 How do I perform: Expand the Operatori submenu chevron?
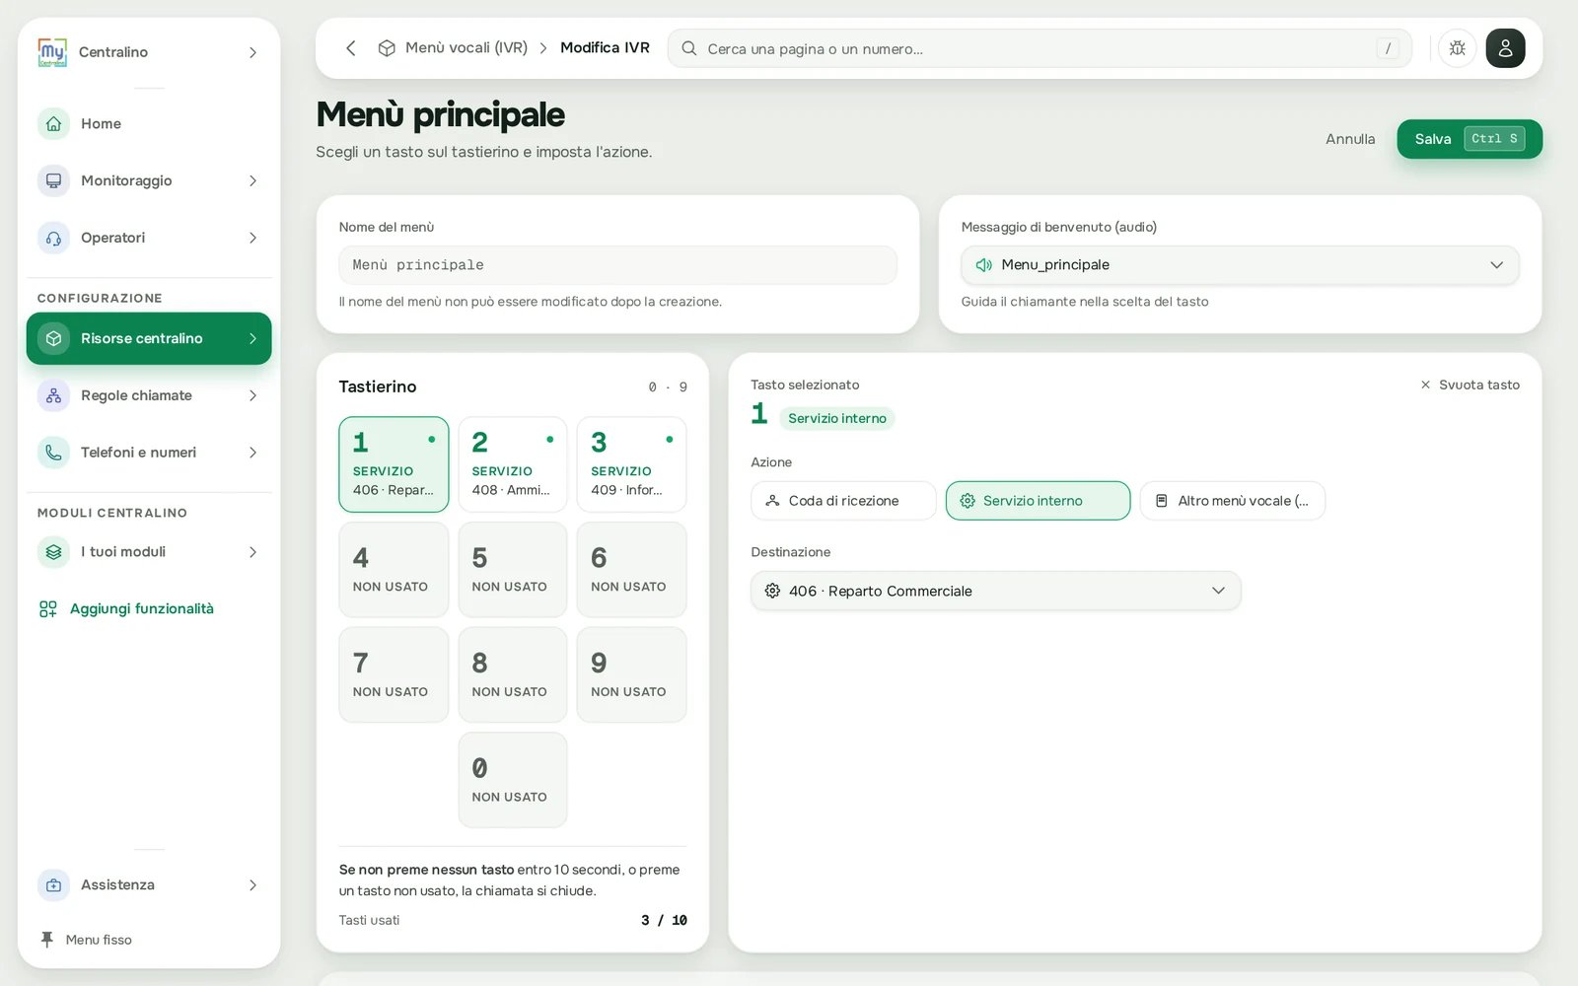252,238
